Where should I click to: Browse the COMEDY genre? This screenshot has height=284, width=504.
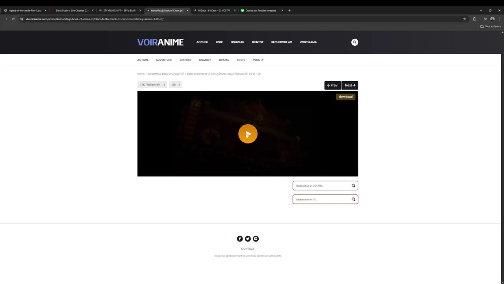point(205,60)
